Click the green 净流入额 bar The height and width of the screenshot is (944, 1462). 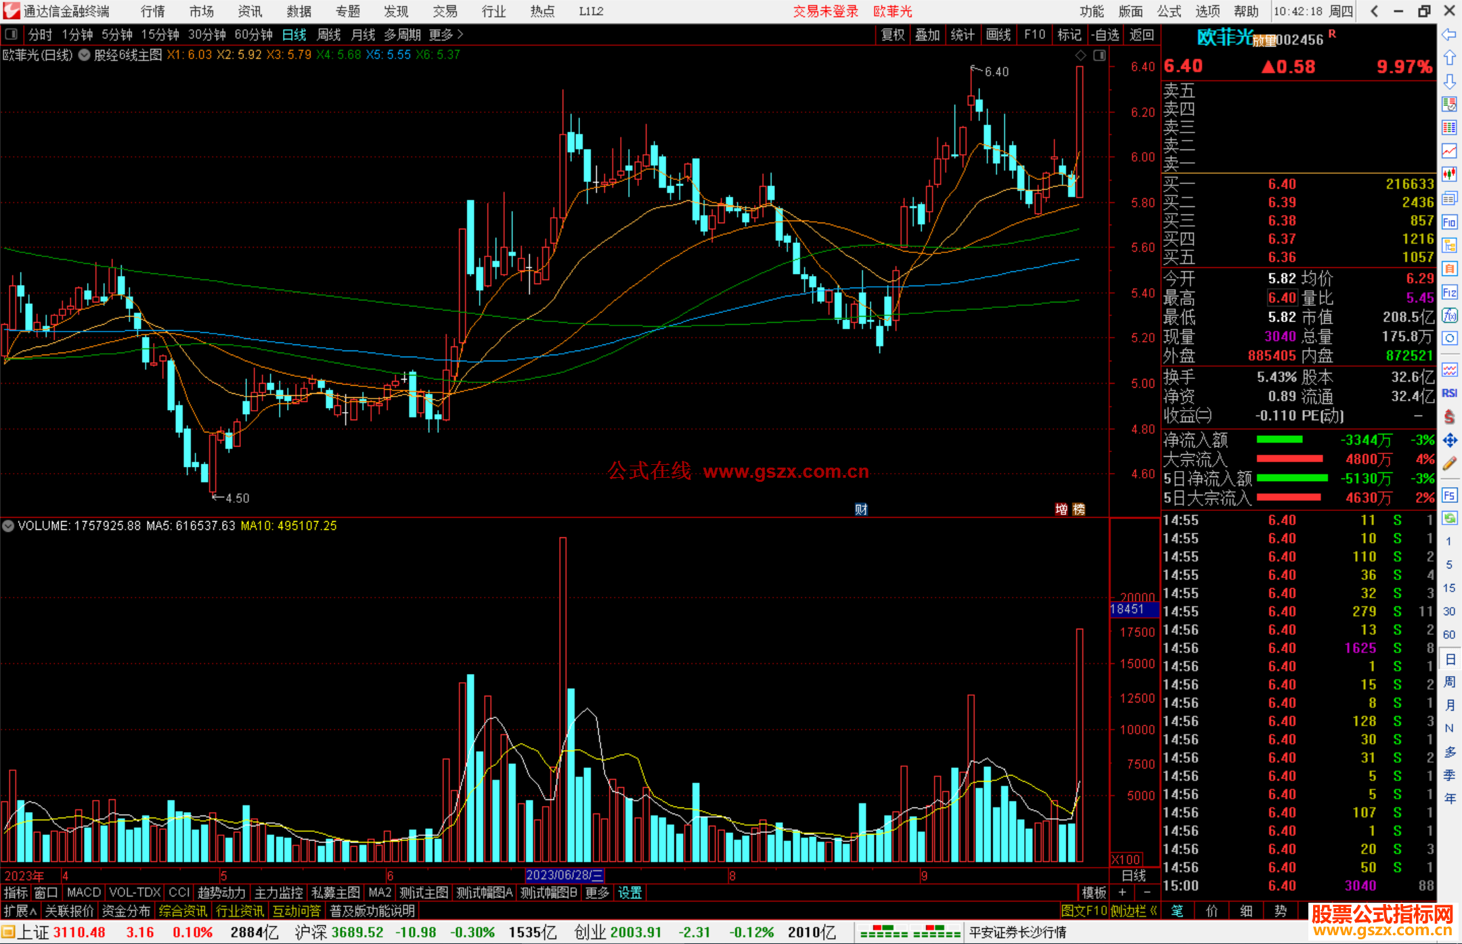(1279, 440)
